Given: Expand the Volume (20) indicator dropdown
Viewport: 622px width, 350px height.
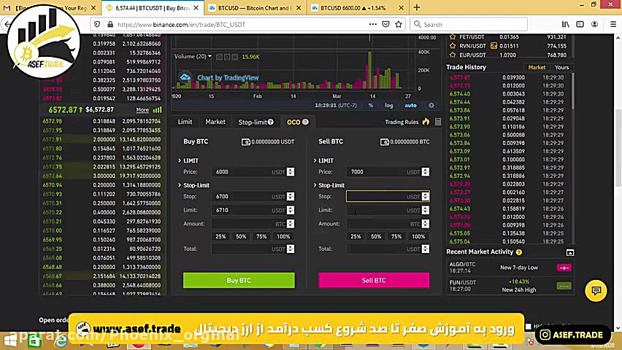Looking at the screenshot, I should (210, 56).
